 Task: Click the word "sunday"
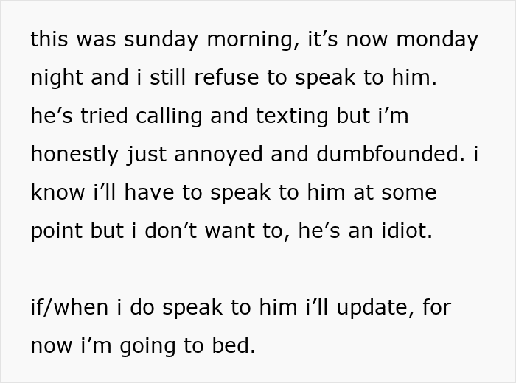pyautogui.click(x=160, y=40)
